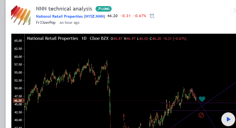The height and width of the screenshot is (128, 236).
Task: Click the 'an hour ago' timestamp
Action: [70, 22]
